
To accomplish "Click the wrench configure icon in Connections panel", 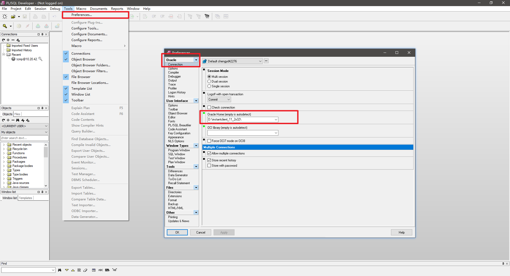I will coord(18,40).
